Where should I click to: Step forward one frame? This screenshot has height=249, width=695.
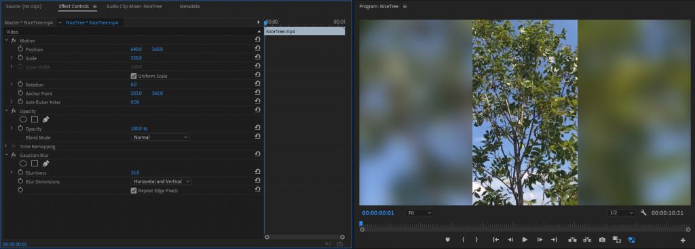coord(540,240)
